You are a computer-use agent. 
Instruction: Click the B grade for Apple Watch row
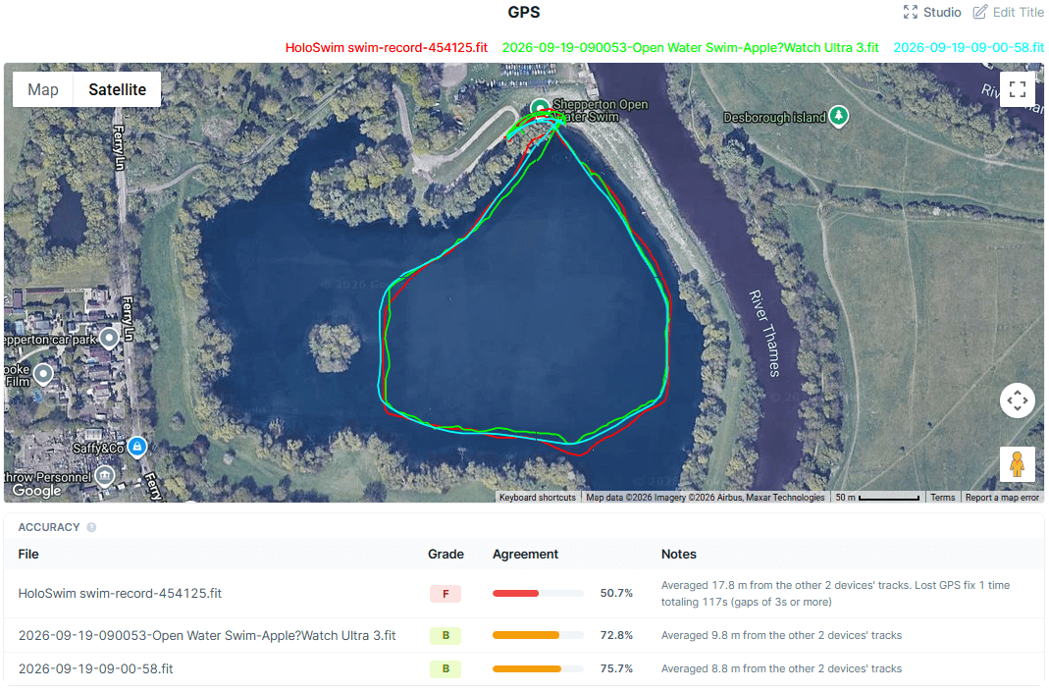tap(446, 635)
